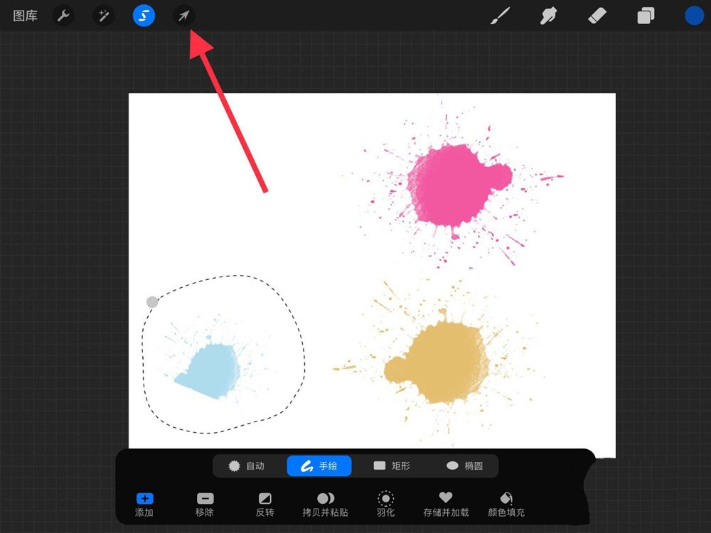
Task: Switch to 手绘 freehand mode
Action: 319,466
